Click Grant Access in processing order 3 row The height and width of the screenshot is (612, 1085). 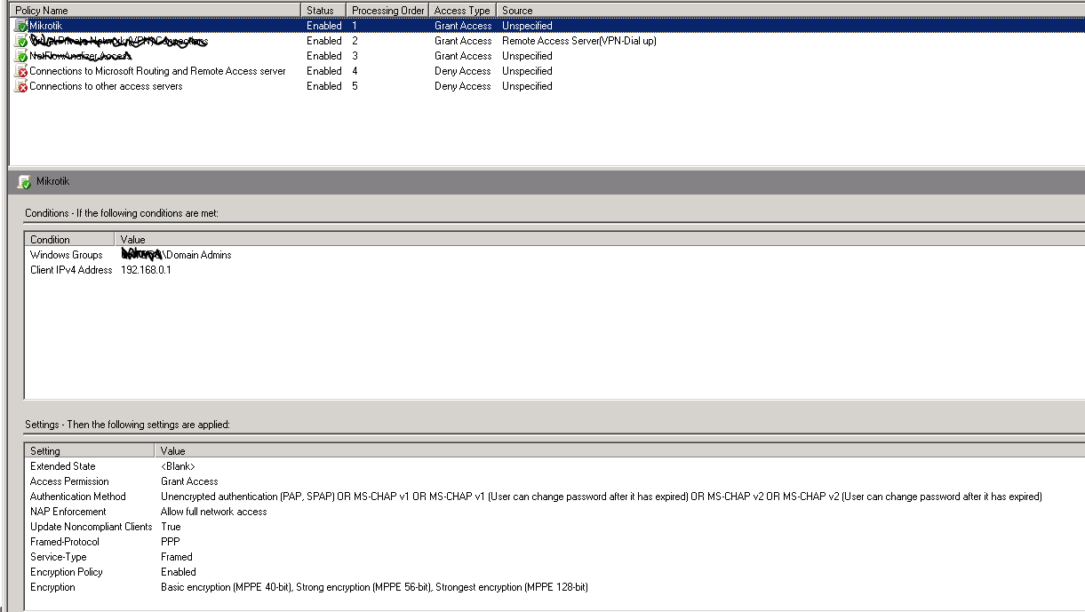tap(463, 56)
